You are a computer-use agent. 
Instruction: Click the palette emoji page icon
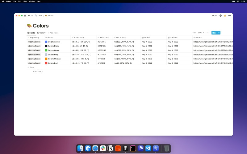29,26
